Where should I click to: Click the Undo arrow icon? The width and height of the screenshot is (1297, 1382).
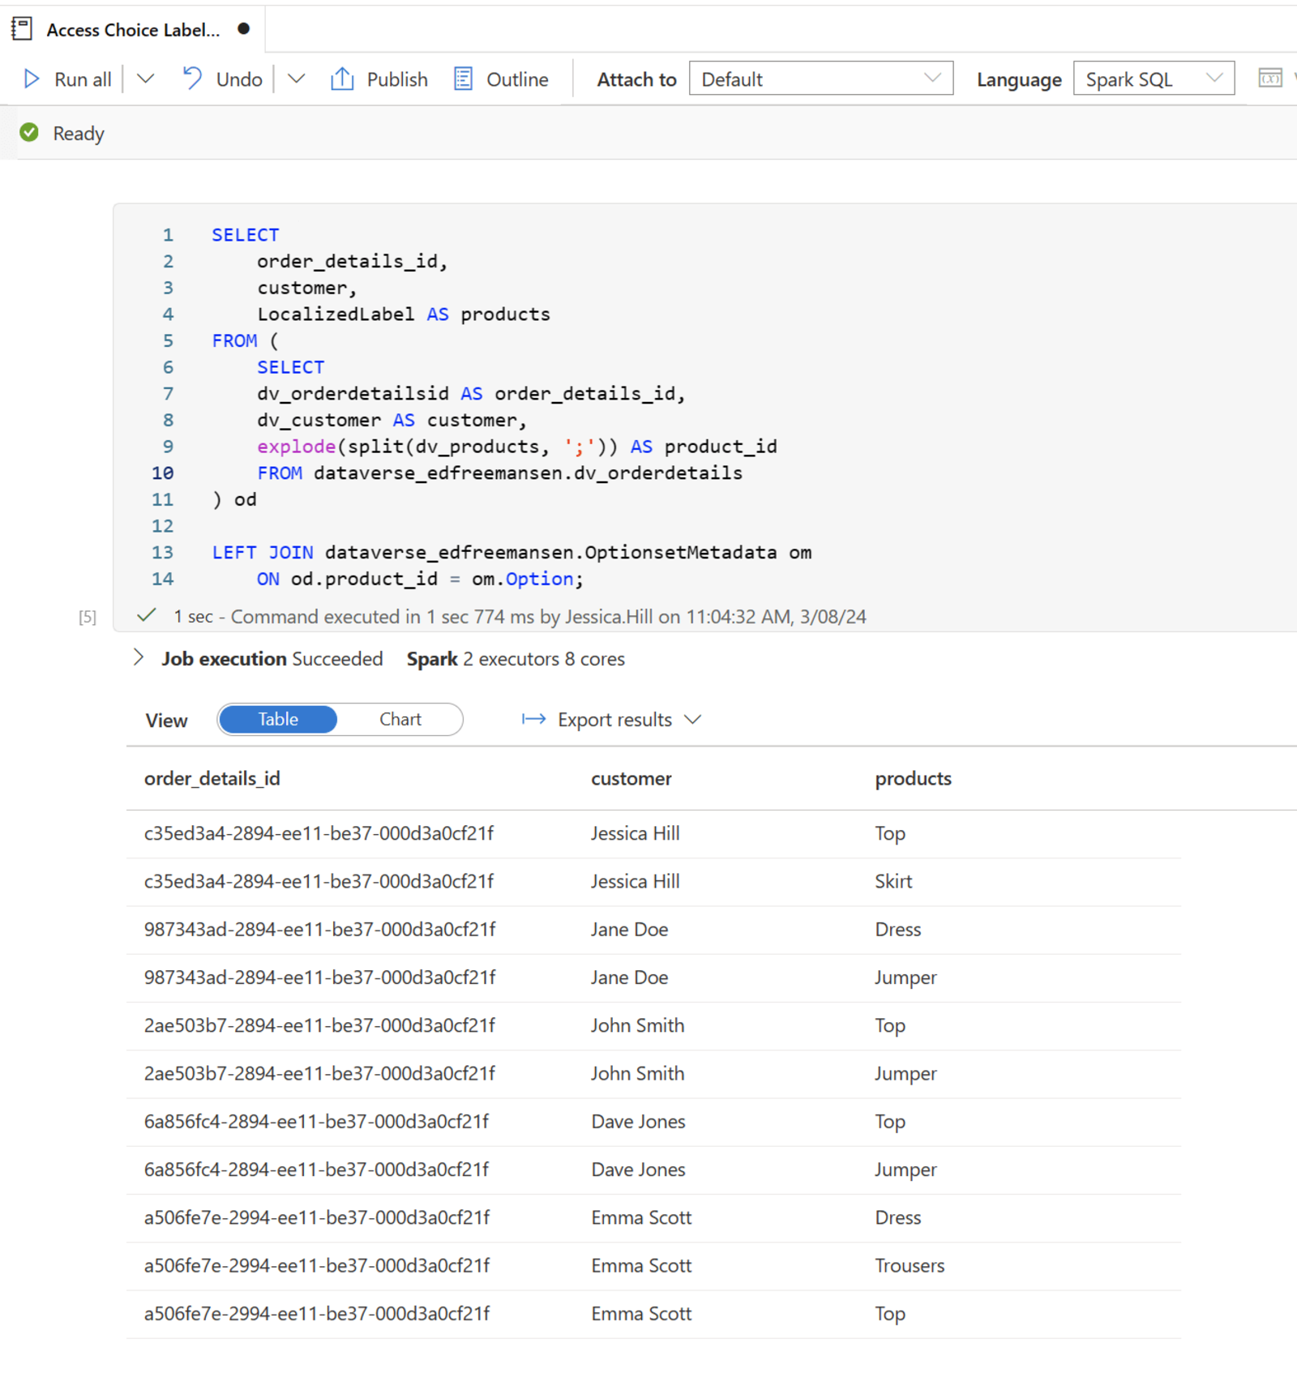[192, 78]
